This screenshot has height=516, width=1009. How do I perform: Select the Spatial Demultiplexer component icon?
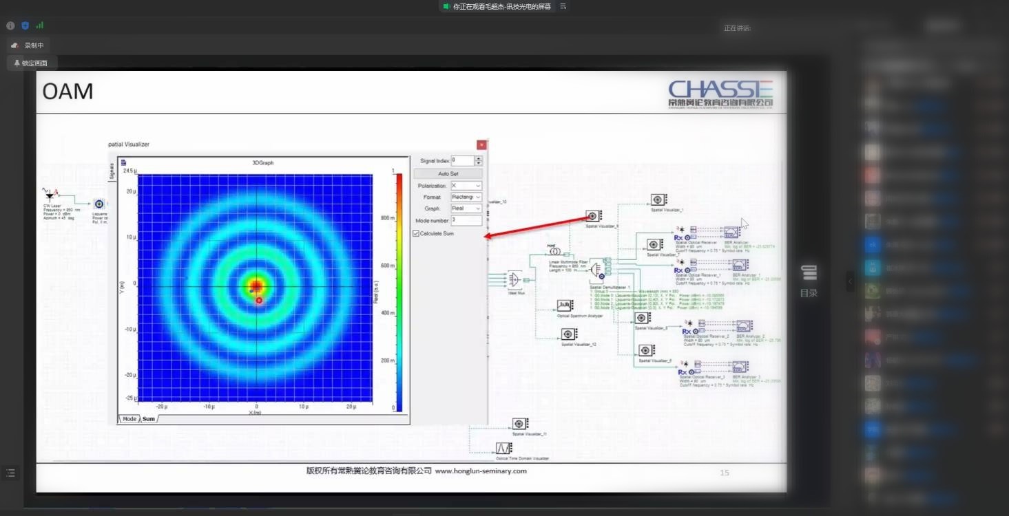click(x=597, y=273)
